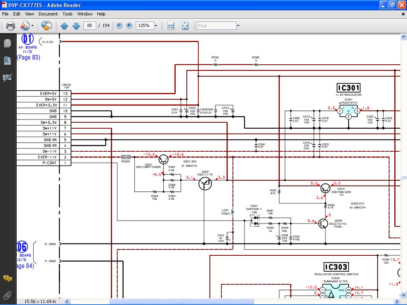Close the document with menu-bar X
Screen dimensions: 407x305
(403, 14)
